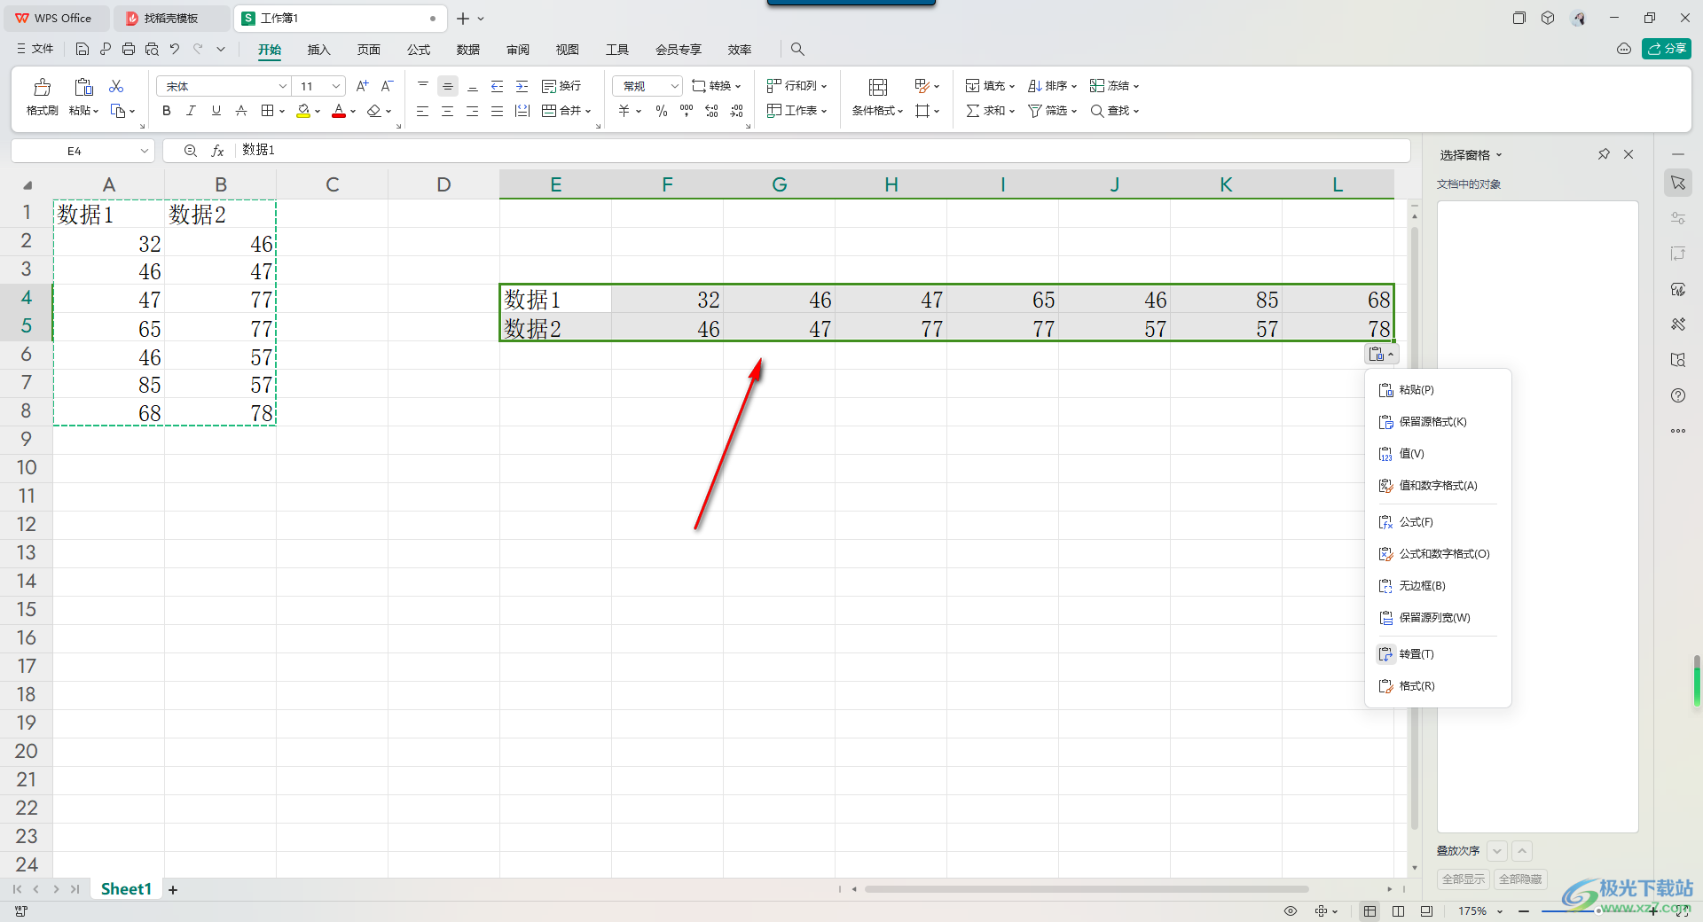
Task: Open the File menu button
Action: [35, 49]
